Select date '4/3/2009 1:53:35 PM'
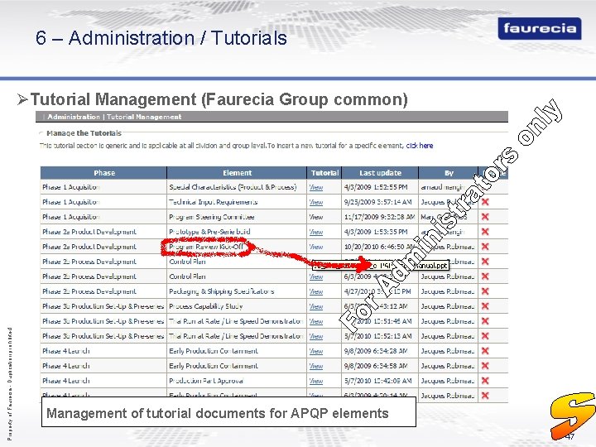596x447 pixels. [376, 232]
